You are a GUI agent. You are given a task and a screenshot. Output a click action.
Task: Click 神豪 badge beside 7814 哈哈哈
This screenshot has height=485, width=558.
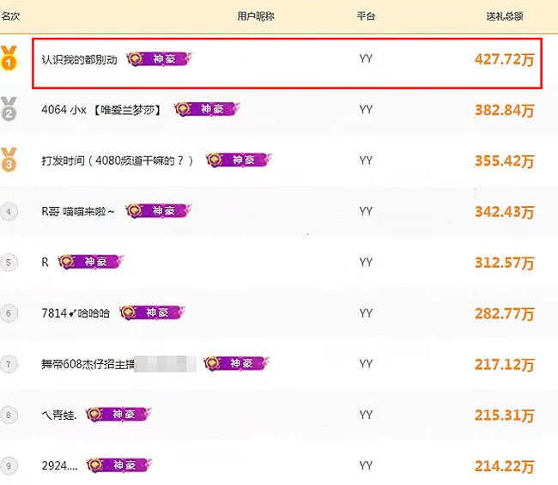point(153,312)
